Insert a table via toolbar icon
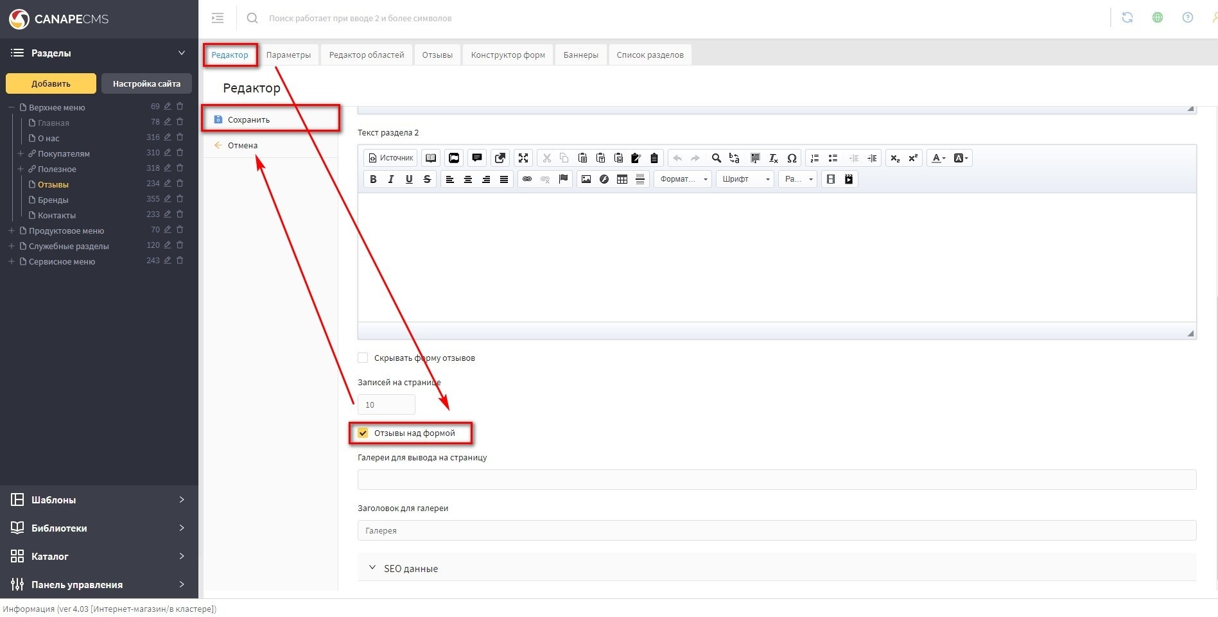The width and height of the screenshot is (1218, 617). coord(622,180)
